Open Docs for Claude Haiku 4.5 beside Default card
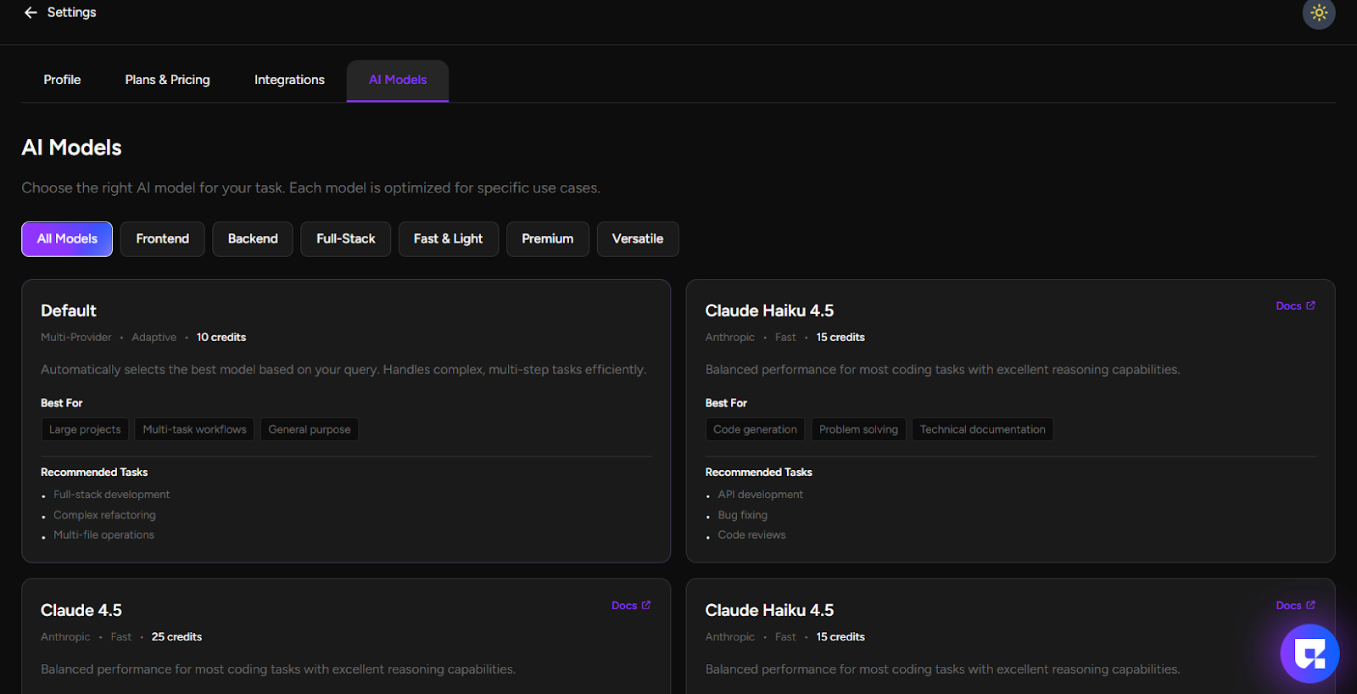This screenshot has height=694, width=1357. tap(1295, 306)
